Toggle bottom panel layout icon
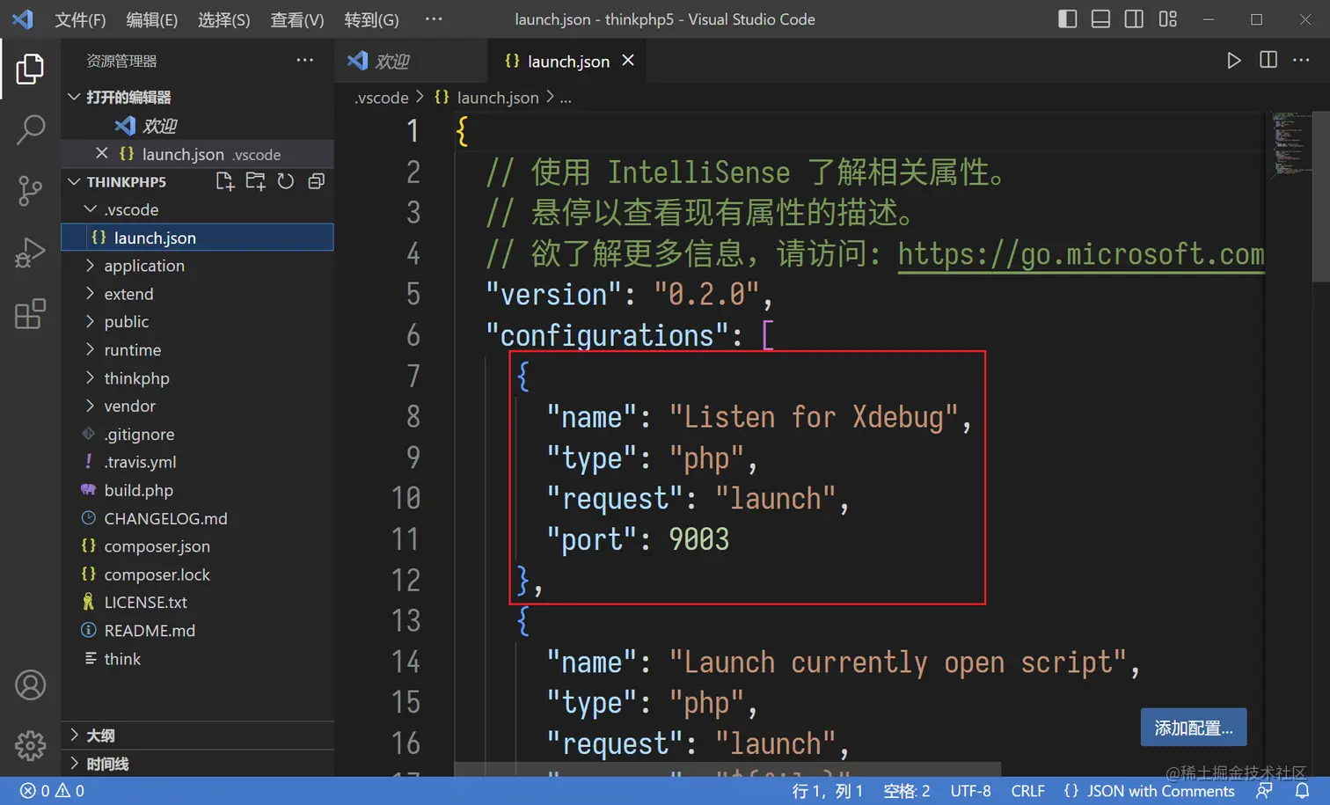The height and width of the screenshot is (805, 1330). 1100,18
